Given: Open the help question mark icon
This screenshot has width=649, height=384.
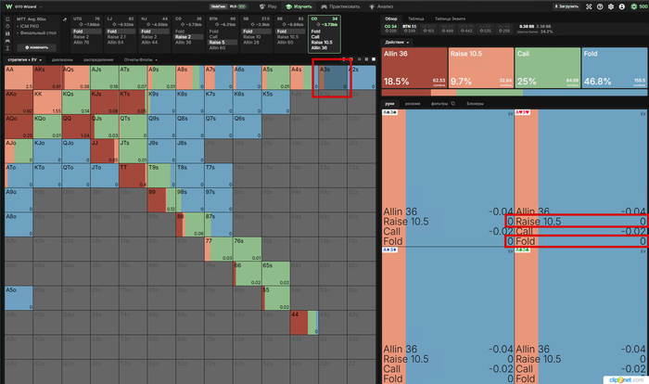Looking at the screenshot, I should [x=600, y=6].
